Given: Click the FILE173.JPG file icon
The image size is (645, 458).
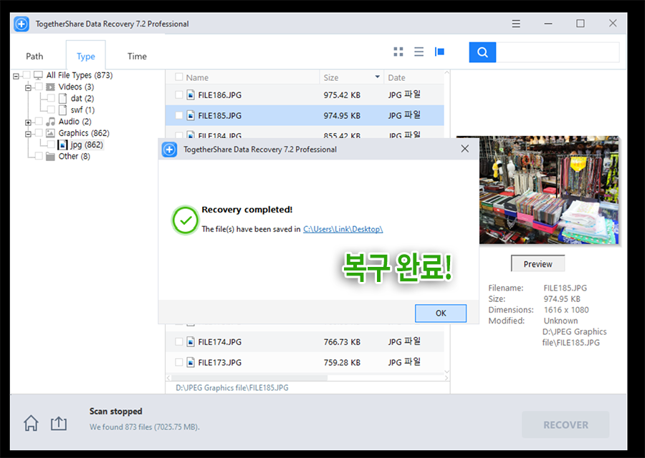Looking at the screenshot, I should pyautogui.click(x=191, y=362).
